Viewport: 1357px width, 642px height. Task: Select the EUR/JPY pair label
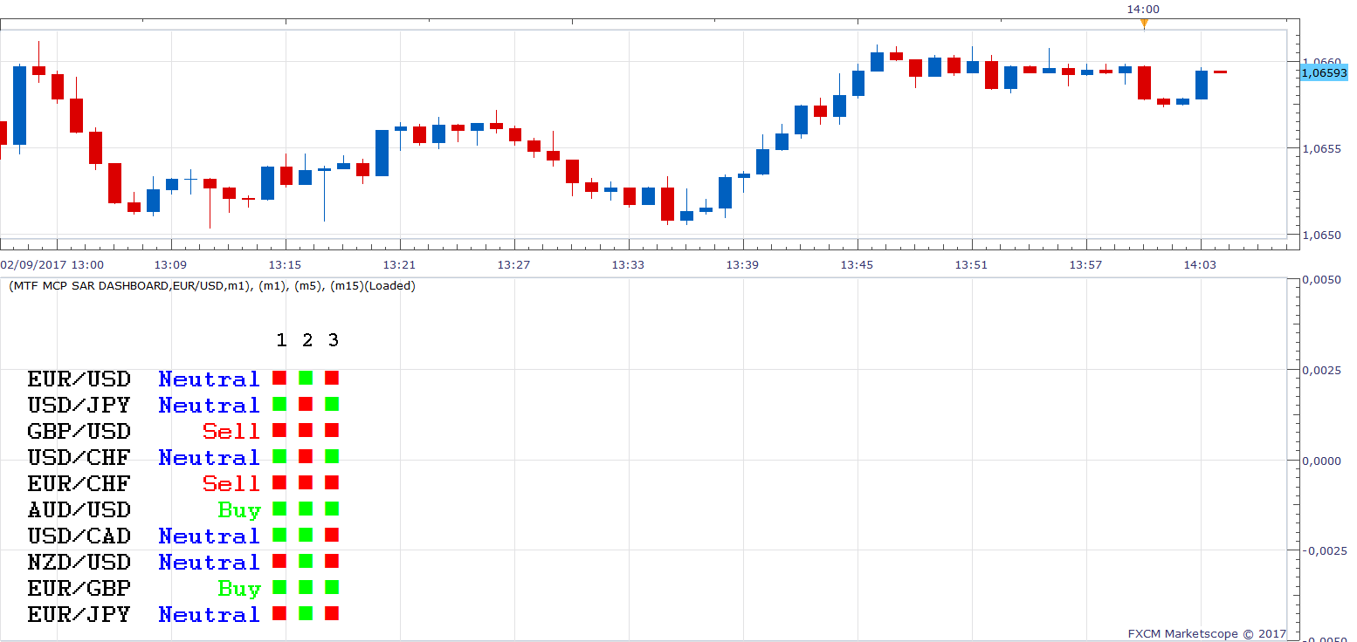pyautogui.click(x=79, y=615)
